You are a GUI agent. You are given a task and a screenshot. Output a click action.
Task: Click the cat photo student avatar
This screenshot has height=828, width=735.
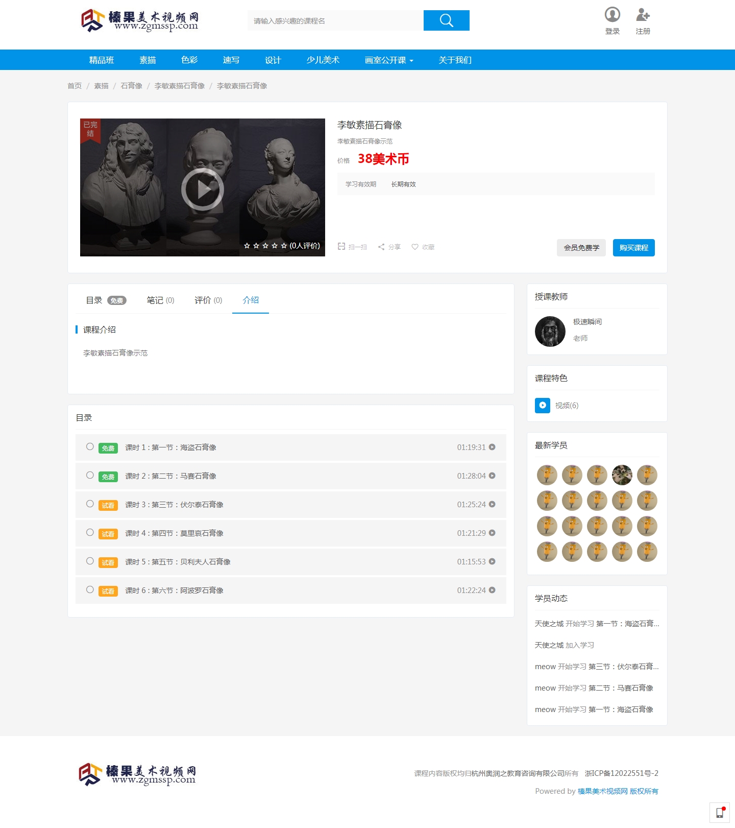click(622, 475)
